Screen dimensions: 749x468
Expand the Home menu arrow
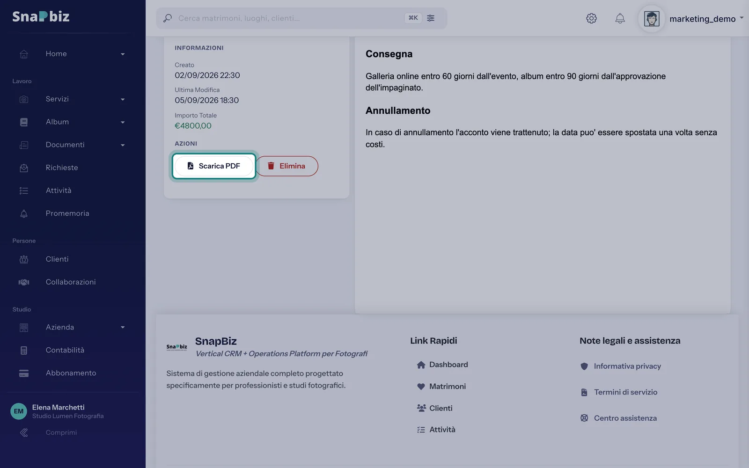tap(123, 54)
